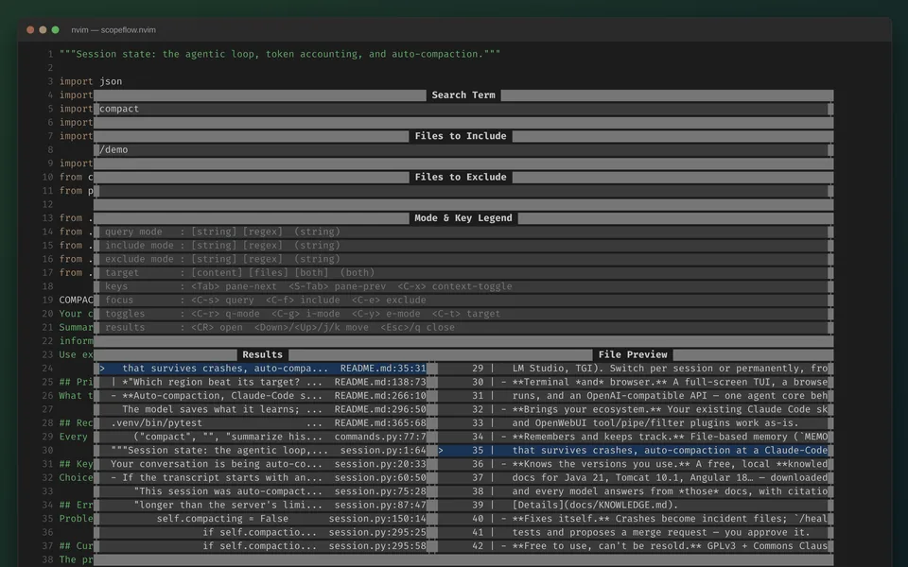The height and width of the screenshot is (567, 908).
Task: Select result 'longer than the server's limi...' session.py:87:47
Action: tap(263, 505)
